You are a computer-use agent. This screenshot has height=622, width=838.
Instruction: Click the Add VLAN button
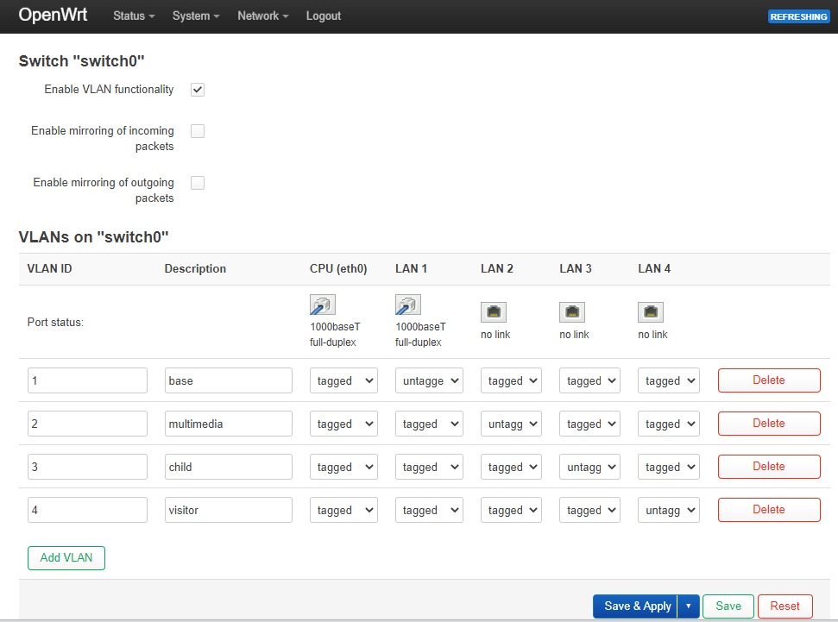point(66,558)
